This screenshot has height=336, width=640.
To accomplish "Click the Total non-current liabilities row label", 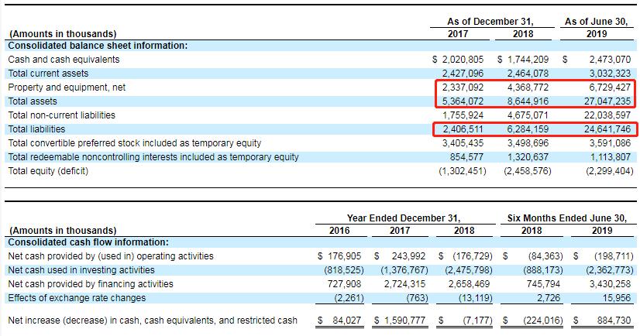I will [x=61, y=115].
